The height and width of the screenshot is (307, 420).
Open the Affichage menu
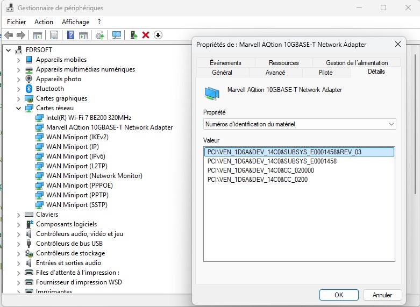[x=75, y=22]
